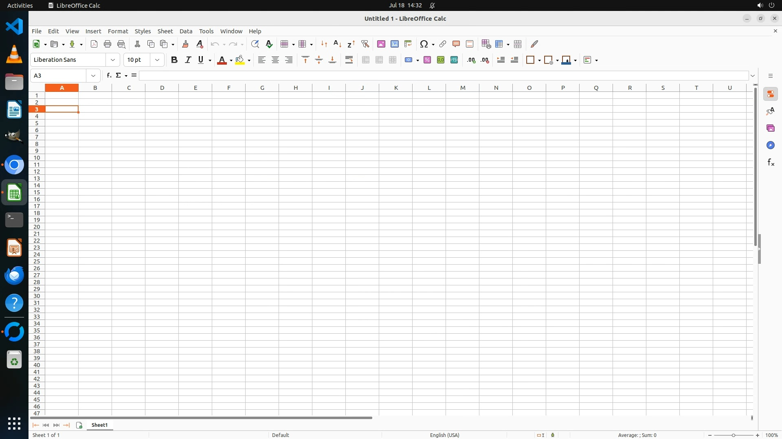This screenshot has height=439, width=782.
Task: Click the Insert Chart icon
Action: tap(394, 44)
